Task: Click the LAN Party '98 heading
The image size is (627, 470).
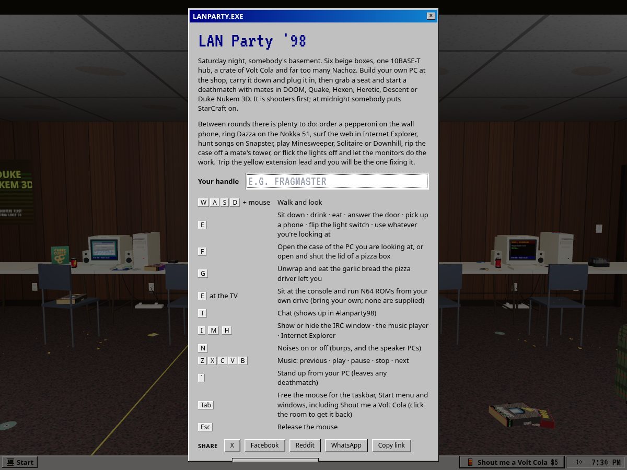Action: click(252, 41)
